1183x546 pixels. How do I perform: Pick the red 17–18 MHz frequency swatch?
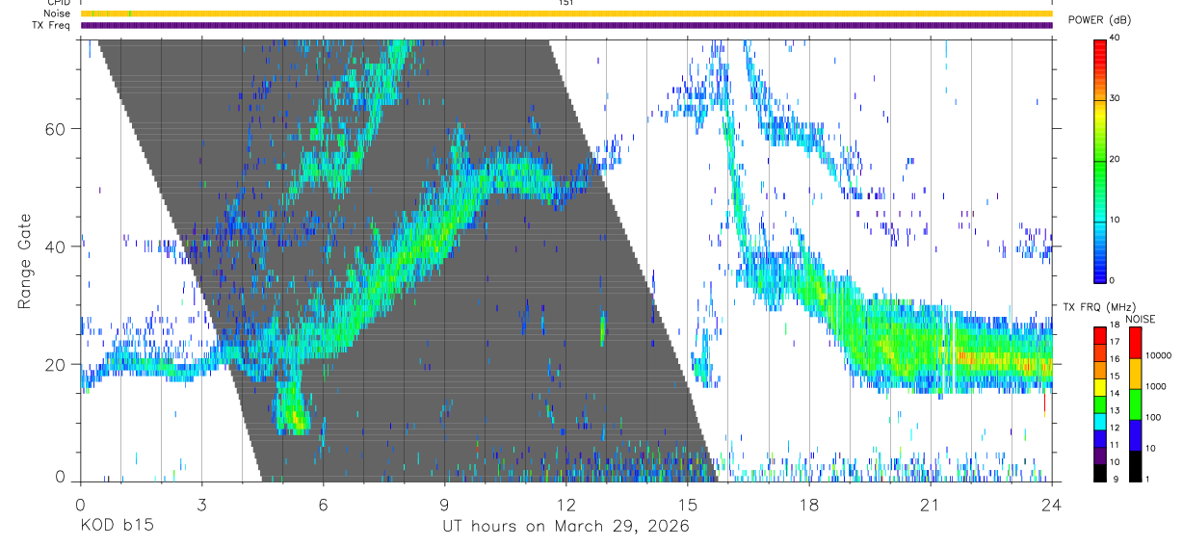pos(1100,335)
